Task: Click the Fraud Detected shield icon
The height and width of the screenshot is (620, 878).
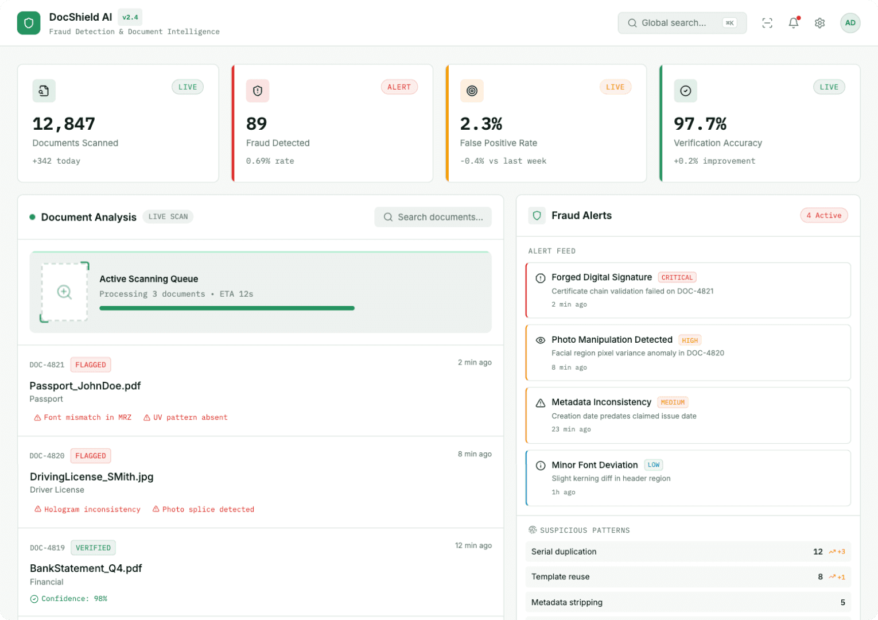Action: (258, 91)
